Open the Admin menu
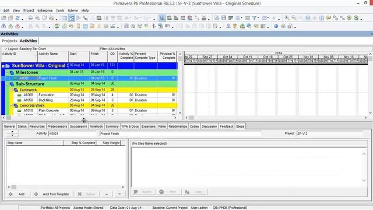The image size is (373, 210). tap(73, 10)
